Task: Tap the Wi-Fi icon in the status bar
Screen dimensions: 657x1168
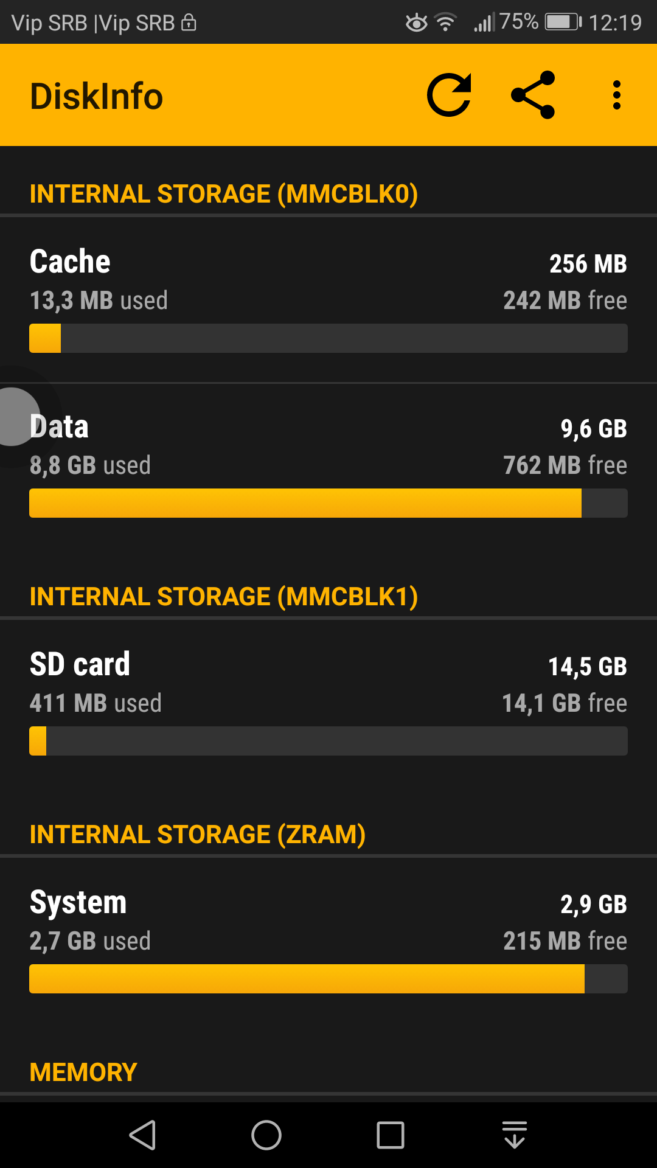Action: pos(446,23)
